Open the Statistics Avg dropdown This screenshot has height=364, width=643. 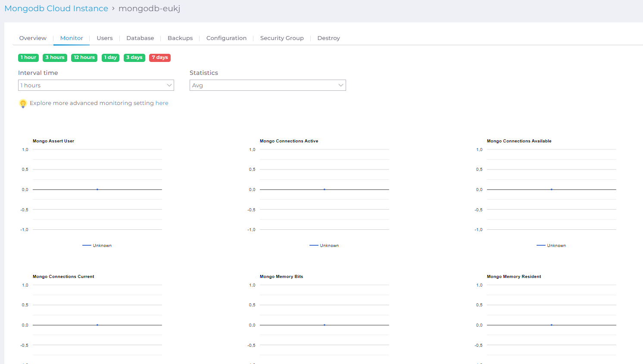(x=268, y=85)
